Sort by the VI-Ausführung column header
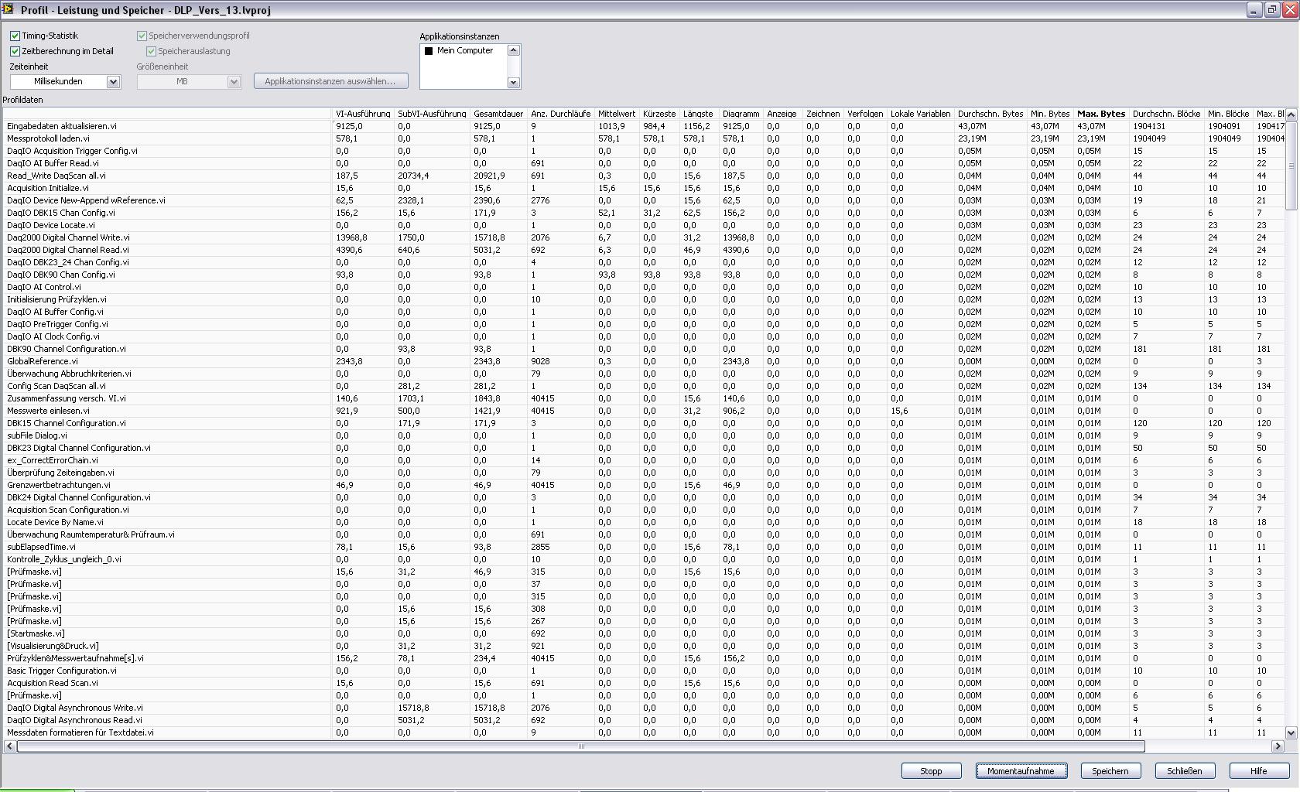 [363, 114]
